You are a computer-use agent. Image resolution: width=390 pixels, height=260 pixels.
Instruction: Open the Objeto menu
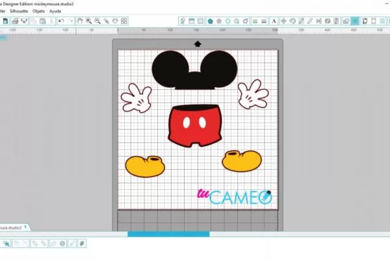(38, 11)
